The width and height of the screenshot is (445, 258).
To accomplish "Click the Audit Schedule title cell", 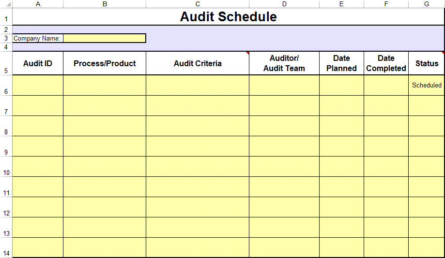I will [x=229, y=17].
